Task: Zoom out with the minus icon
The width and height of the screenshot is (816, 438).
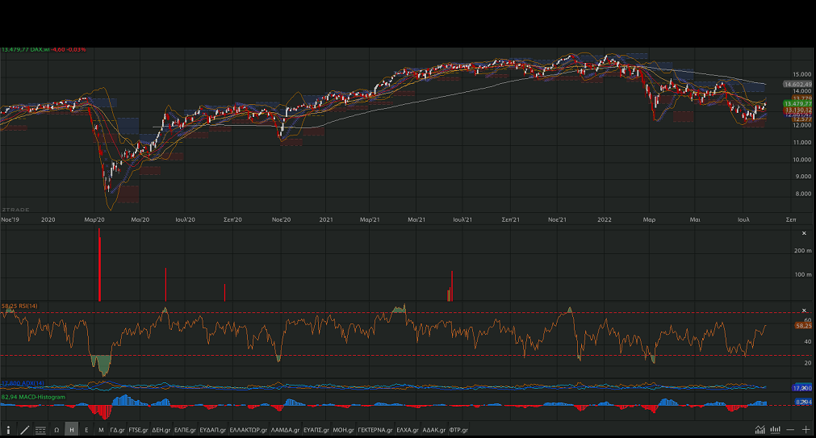Action: [791, 430]
